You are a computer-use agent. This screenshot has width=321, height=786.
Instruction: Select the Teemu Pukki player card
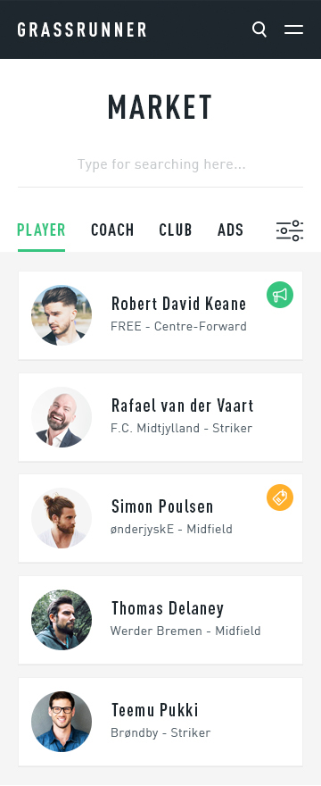click(160, 722)
